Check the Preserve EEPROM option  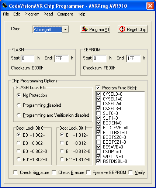(x=88, y=172)
